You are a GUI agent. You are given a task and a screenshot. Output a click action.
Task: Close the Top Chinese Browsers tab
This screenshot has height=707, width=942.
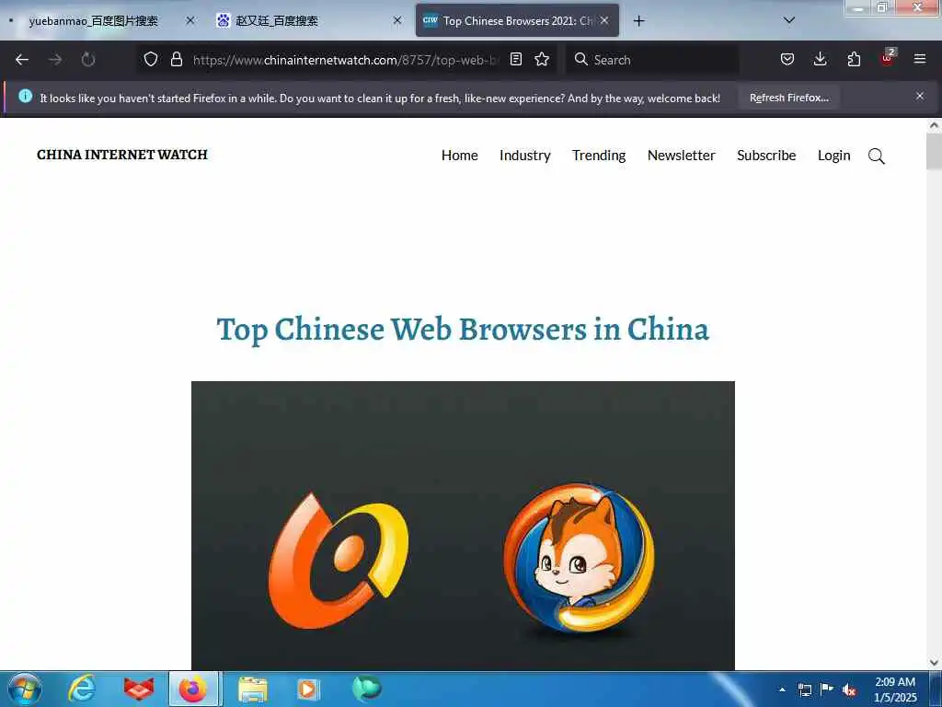604,20
